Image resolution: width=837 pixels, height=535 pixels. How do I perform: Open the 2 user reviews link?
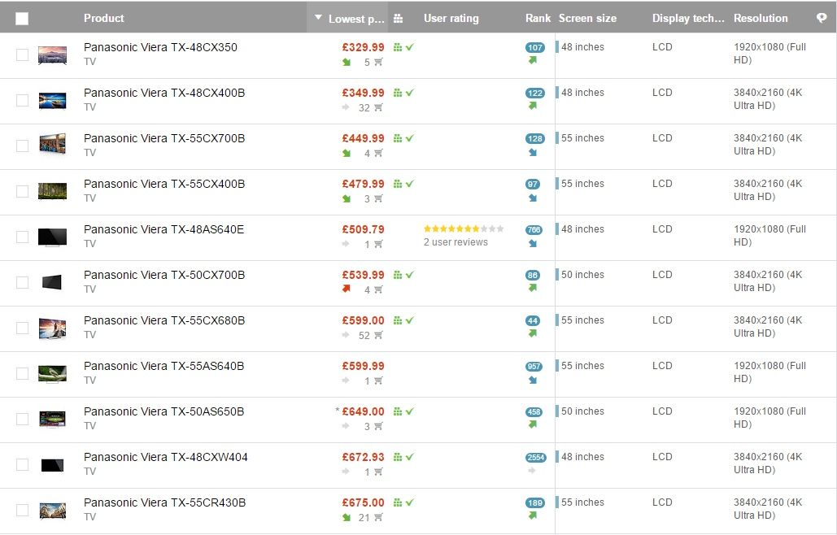pyautogui.click(x=456, y=242)
